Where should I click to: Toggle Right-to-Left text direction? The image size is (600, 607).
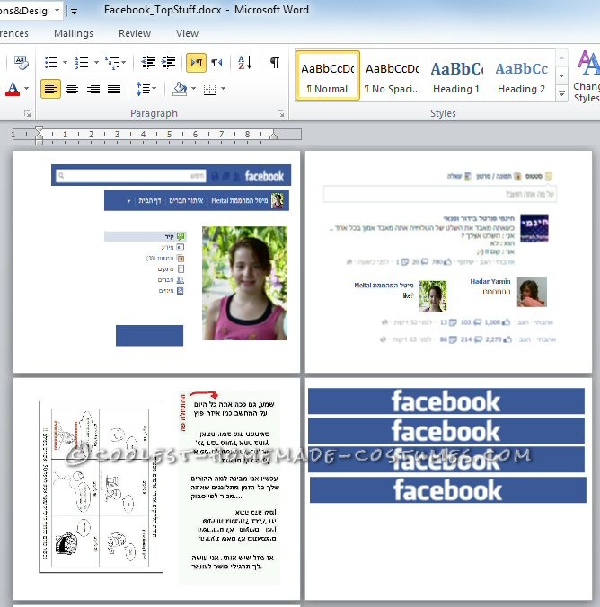(x=216, y=62)
